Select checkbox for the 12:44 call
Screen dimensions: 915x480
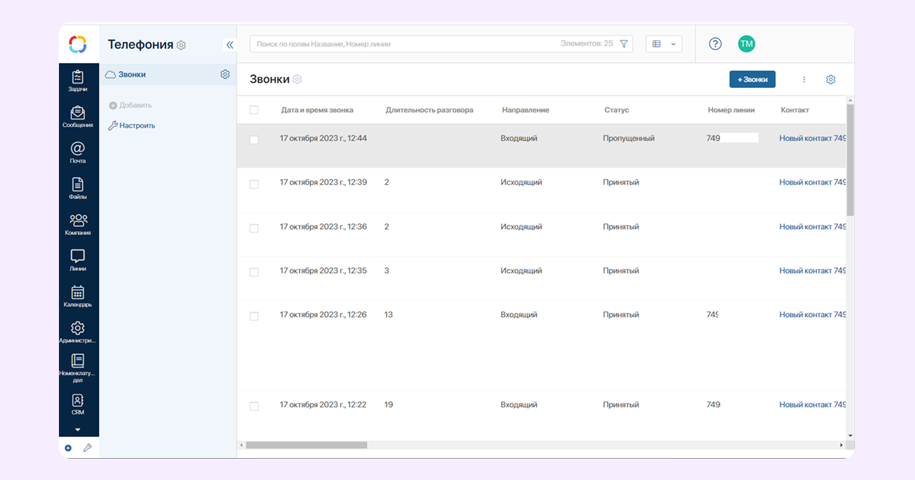tap(254, 140)
